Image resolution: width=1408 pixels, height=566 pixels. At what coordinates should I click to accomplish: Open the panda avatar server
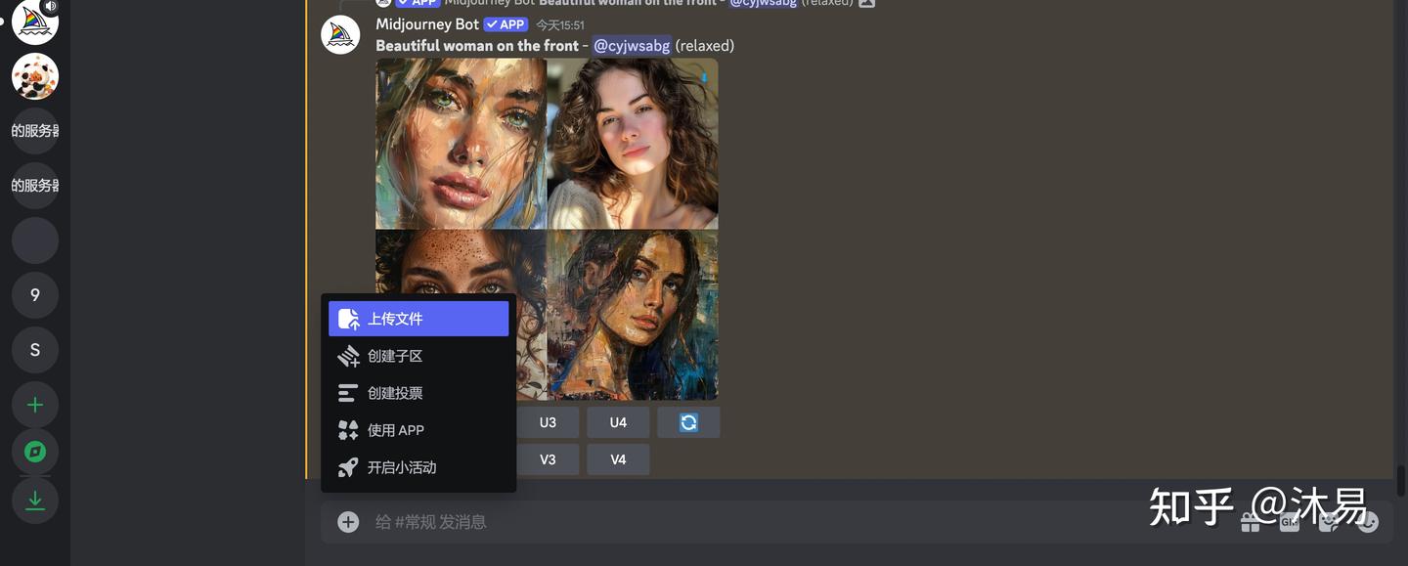click(x=35, y=76)
